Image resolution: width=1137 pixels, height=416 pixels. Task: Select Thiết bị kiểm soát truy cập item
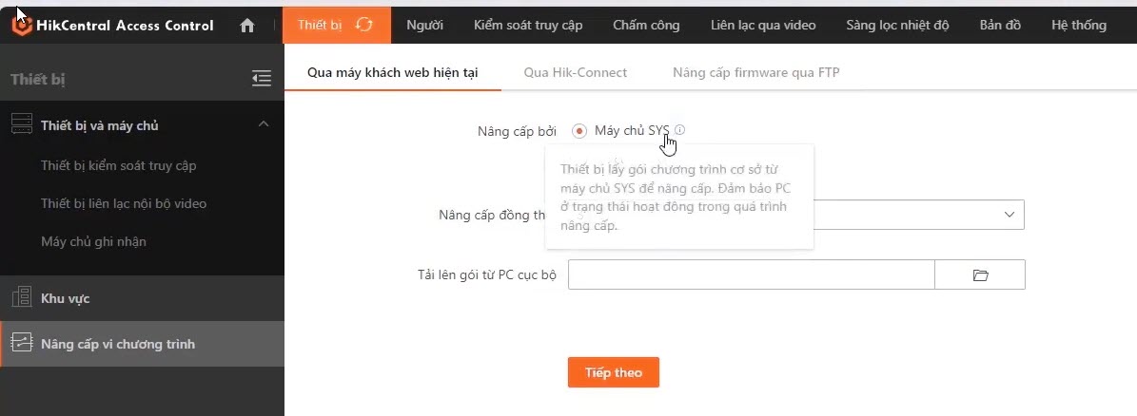click(x=119, y=166)
